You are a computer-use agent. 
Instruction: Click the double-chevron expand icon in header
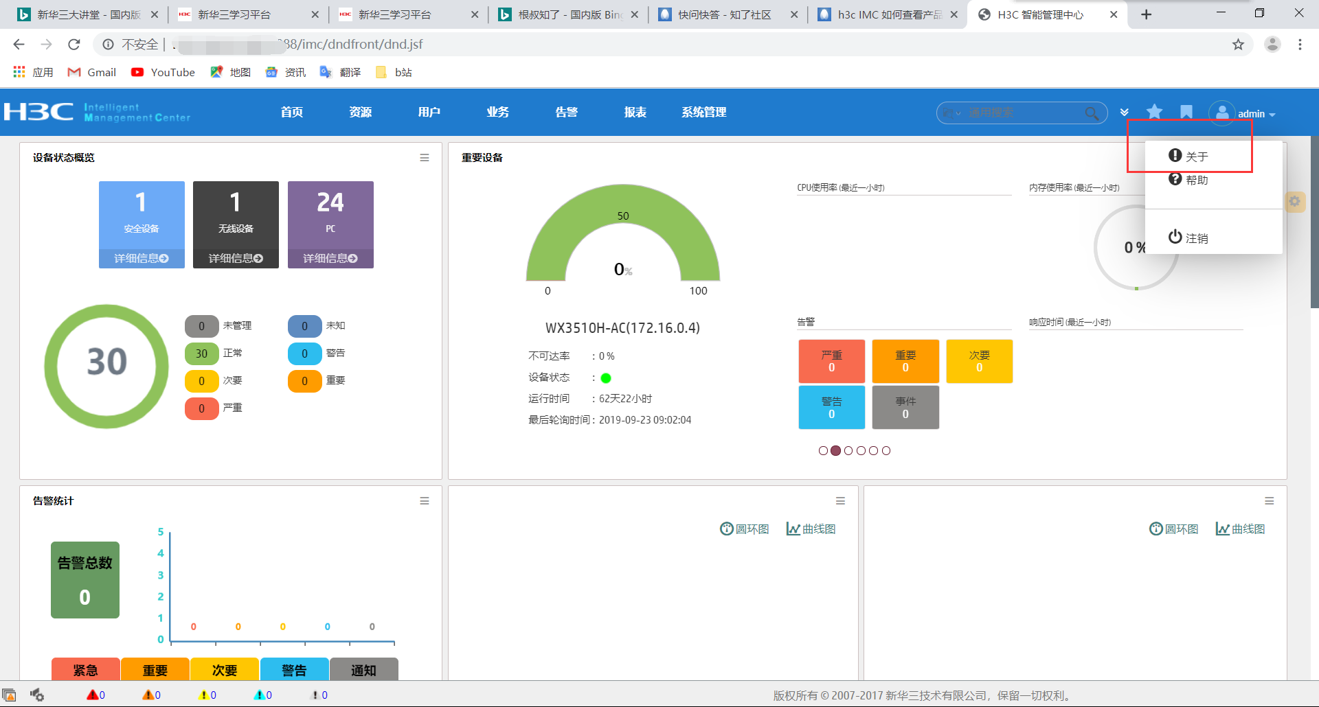[x=1125, y=113]
